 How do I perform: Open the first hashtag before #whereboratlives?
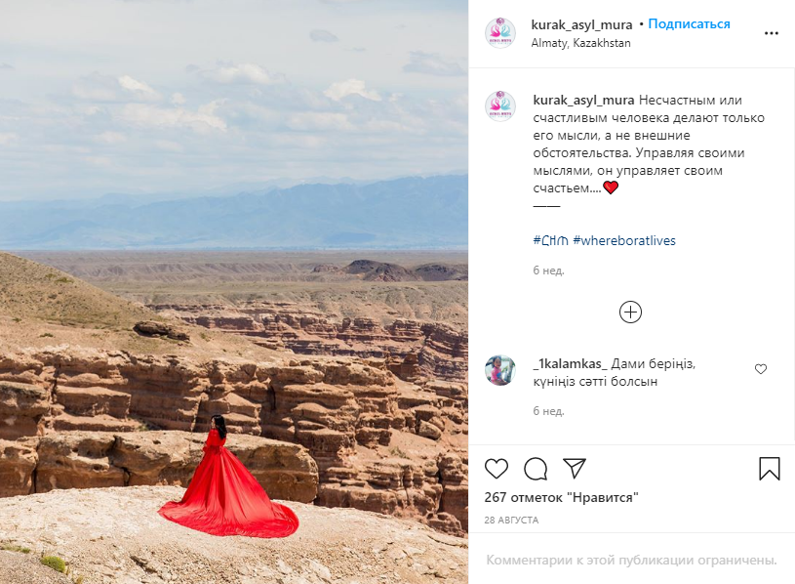550,240
